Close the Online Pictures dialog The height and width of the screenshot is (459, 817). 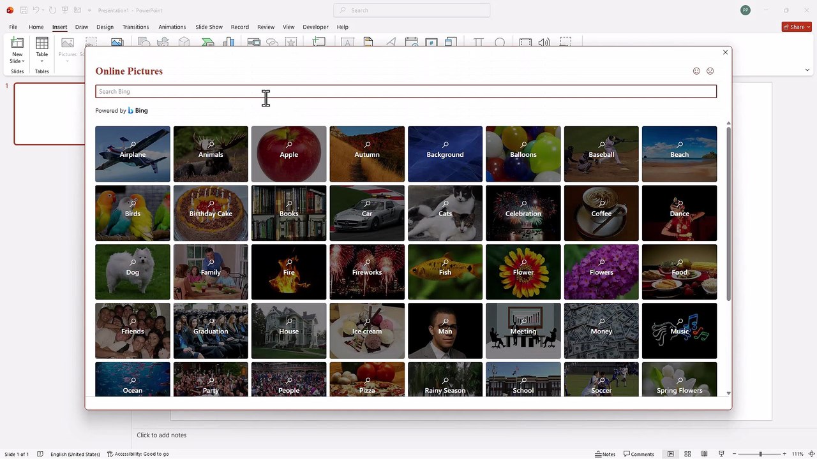click(x=725, y=52)
